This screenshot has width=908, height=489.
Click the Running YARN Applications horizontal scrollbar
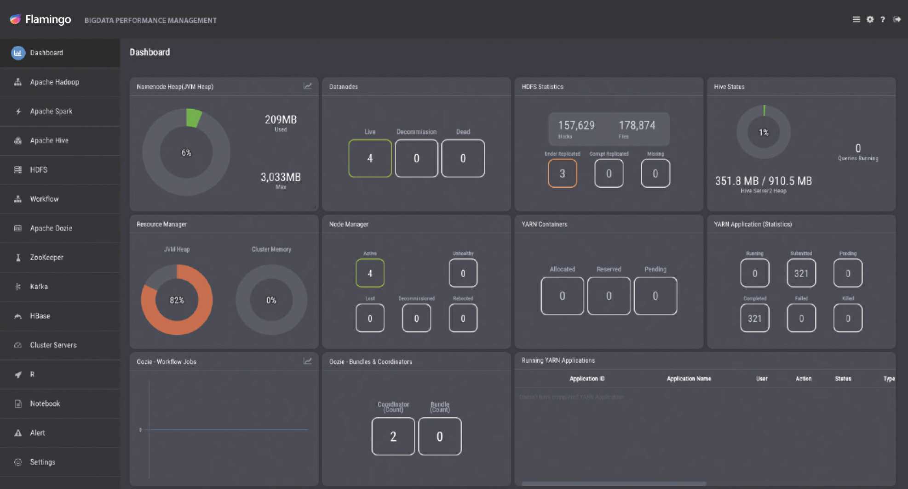pyautogui.click(x=614, y=483)
